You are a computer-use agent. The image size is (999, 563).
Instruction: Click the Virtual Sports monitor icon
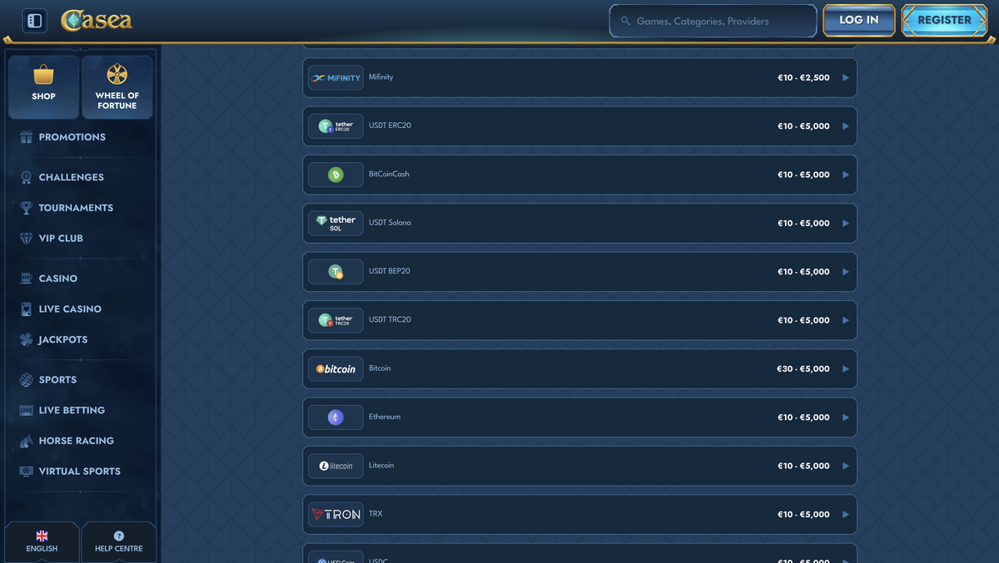26,471
